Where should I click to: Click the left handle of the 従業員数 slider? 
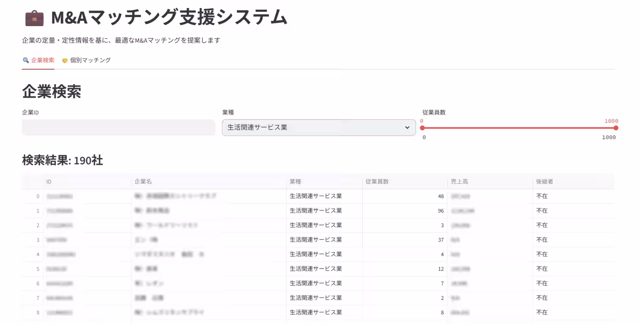[423, 128]
